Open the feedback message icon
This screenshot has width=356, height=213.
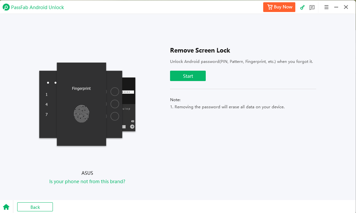312,7
